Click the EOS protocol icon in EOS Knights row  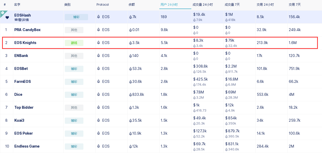pyautogui.click(x=98, y=42)
